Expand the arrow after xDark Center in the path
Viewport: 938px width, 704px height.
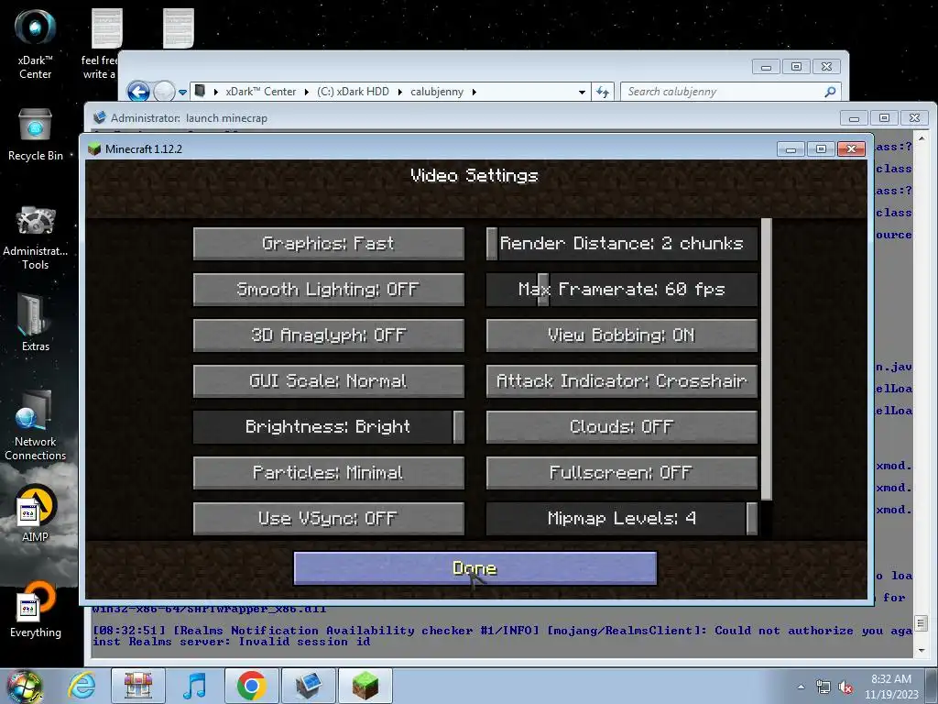(307, 92)
